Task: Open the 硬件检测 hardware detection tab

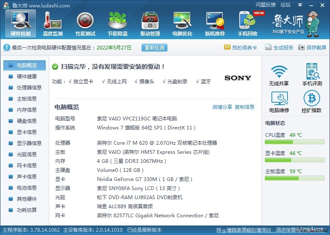Action: [21, 23]
